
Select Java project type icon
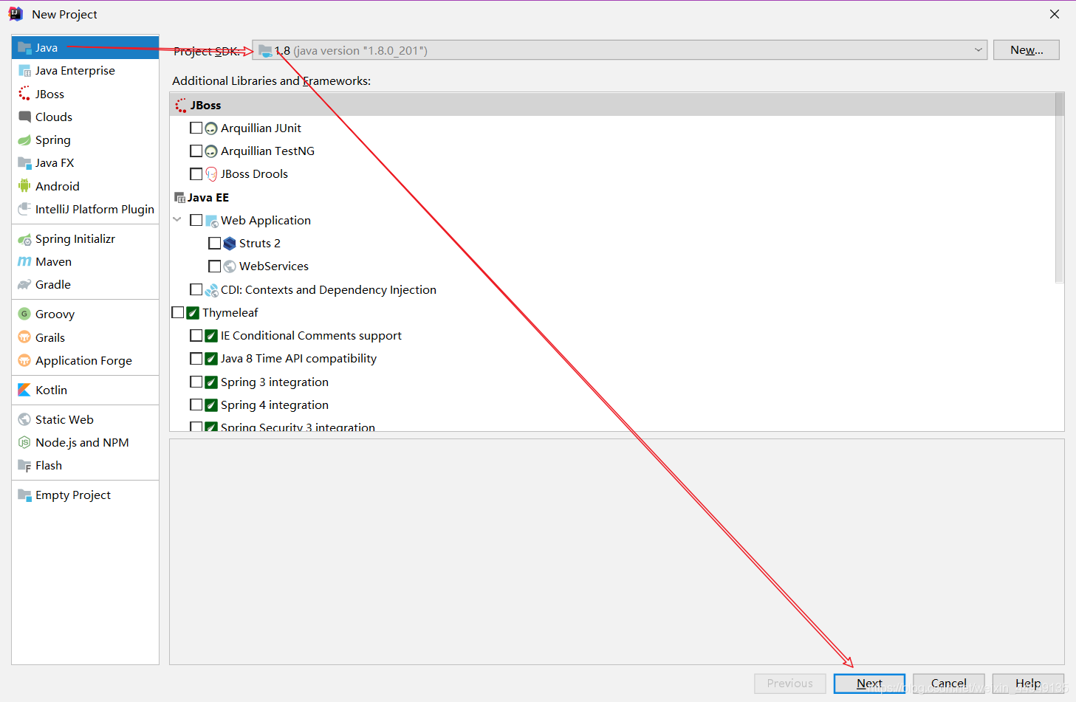24,48
